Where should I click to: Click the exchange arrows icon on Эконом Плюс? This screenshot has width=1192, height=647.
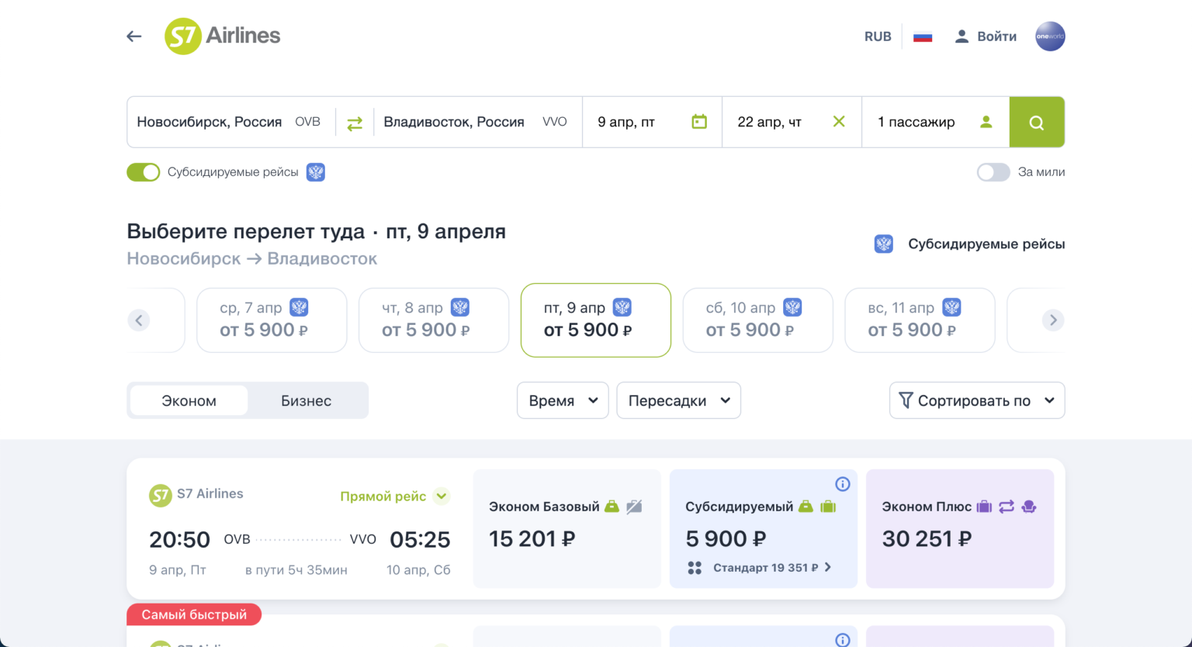(x=1007, y=507)
